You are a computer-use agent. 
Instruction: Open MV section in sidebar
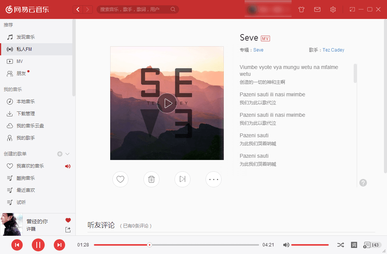pyautogui.click(x=36, y=61)
